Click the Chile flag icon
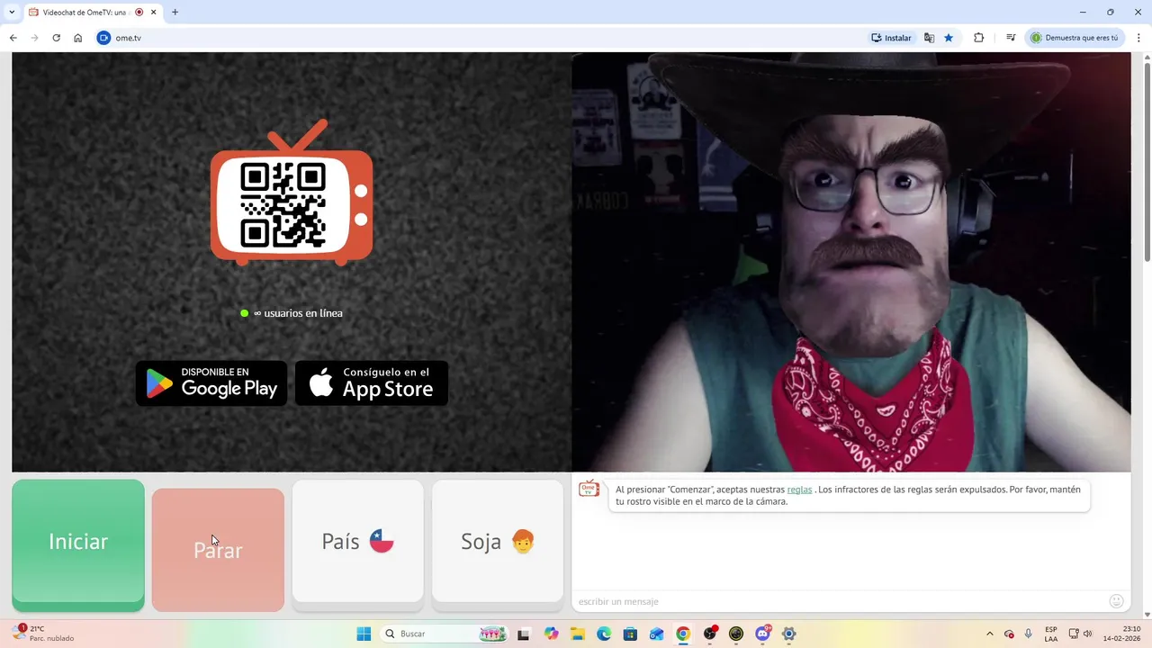 click(x=382, y=541)
